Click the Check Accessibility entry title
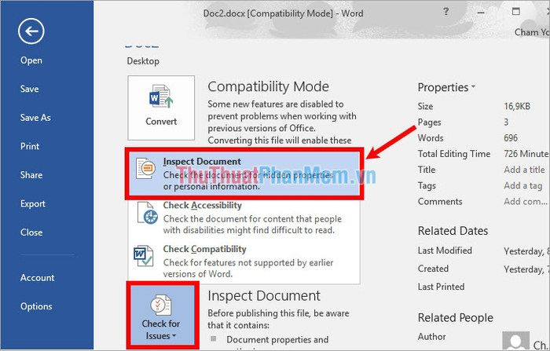Screen dimensions: 550x351 [x=202, y=205]
